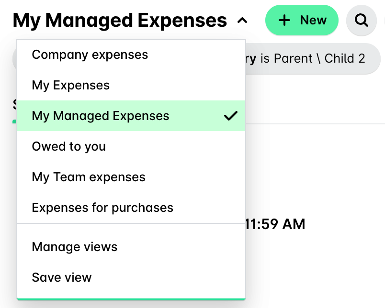385x308 pixels.
Task: Click the checkmark next to My Managed Expenses
Action: click(x=231, y=115)
